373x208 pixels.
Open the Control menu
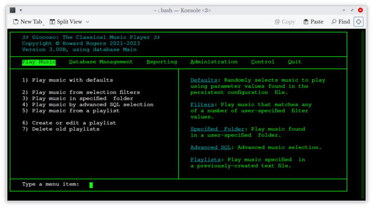click(263, 62)
